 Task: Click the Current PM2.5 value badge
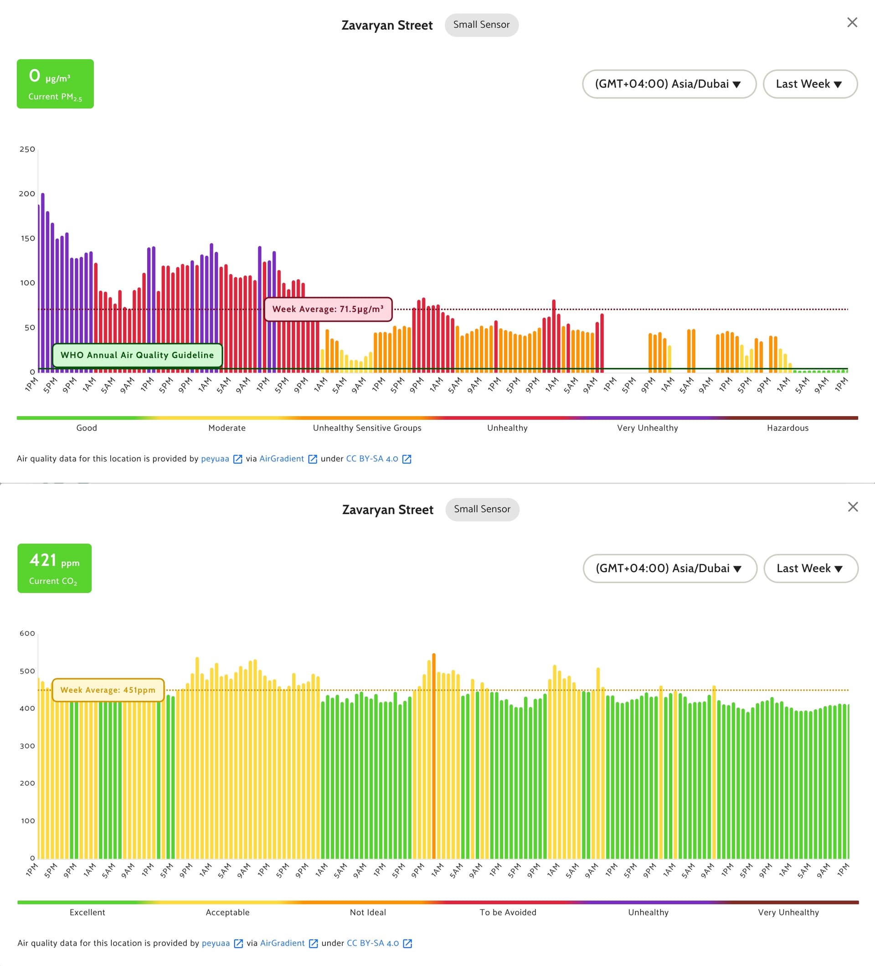tap(55, 84)
